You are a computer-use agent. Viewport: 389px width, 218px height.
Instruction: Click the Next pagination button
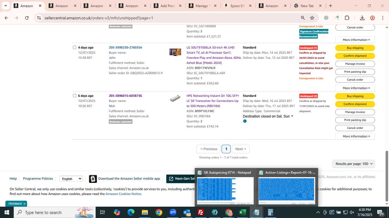point(241,149)
